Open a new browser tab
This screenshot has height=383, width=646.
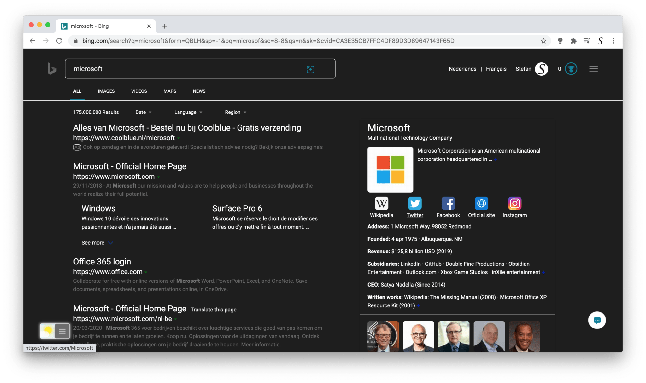click(165, 26)
